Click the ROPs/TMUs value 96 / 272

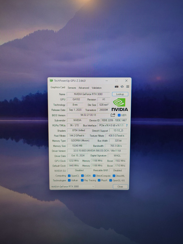point(74,125)
